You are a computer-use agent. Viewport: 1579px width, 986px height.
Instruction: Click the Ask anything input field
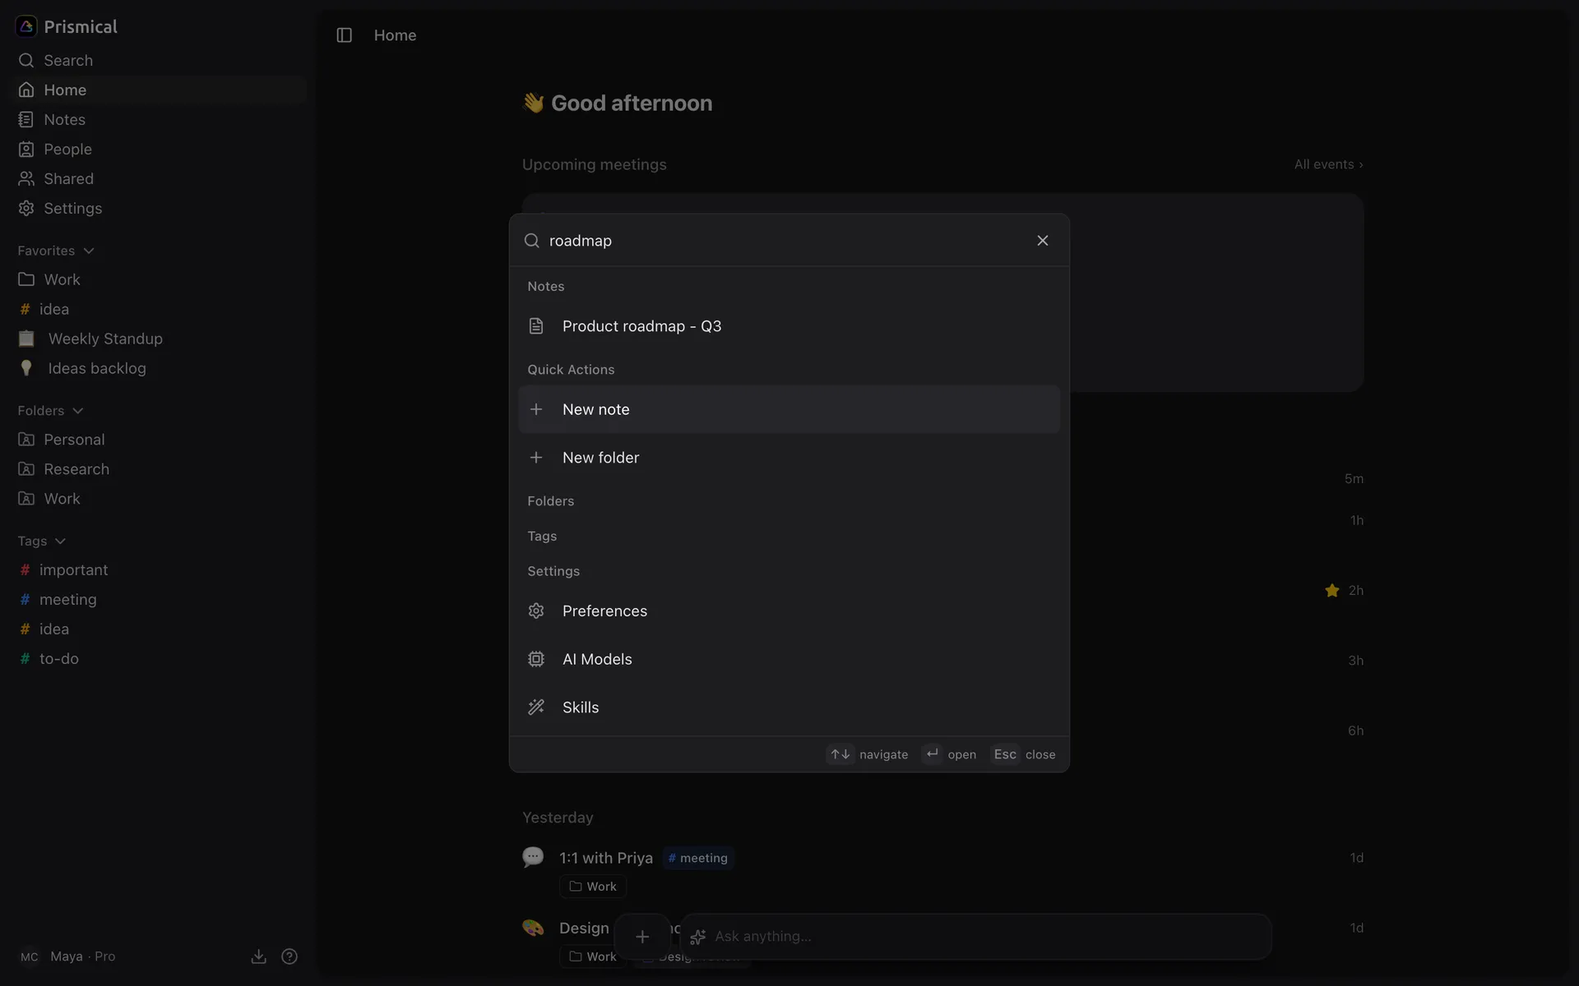tap(975, 937)
